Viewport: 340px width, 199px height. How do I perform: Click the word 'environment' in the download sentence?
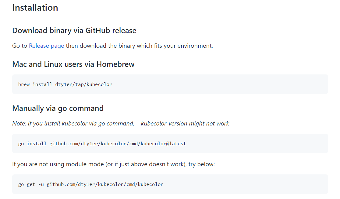(x=195, y=46)
